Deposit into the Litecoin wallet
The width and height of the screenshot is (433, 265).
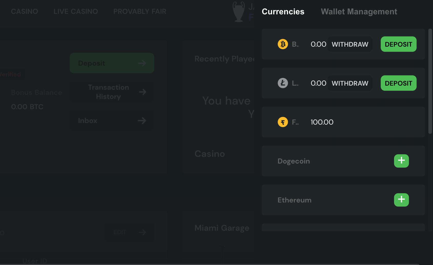click(398, 83)
